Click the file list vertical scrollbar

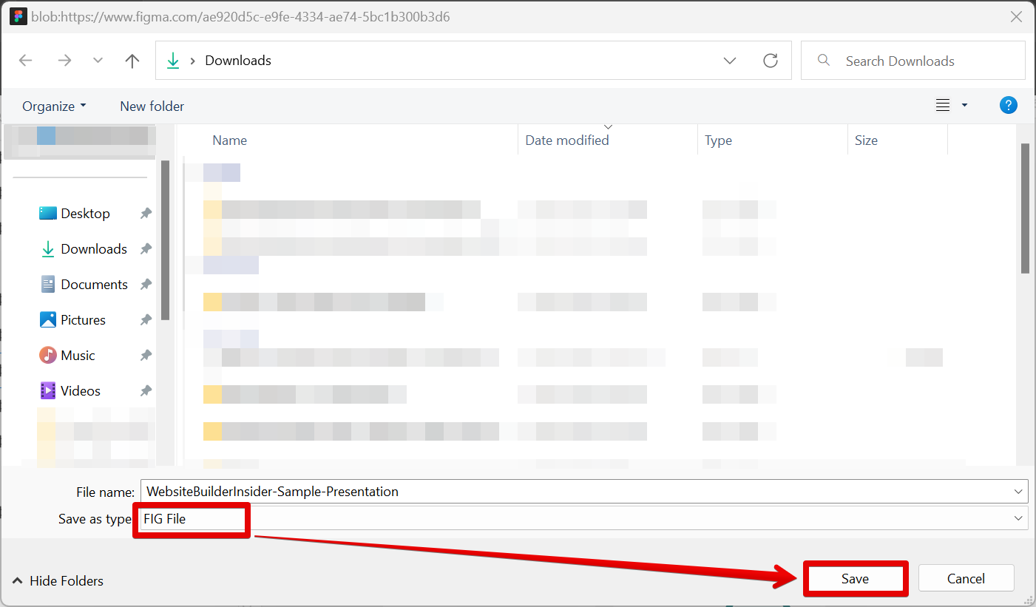(x=1025, y=208)
